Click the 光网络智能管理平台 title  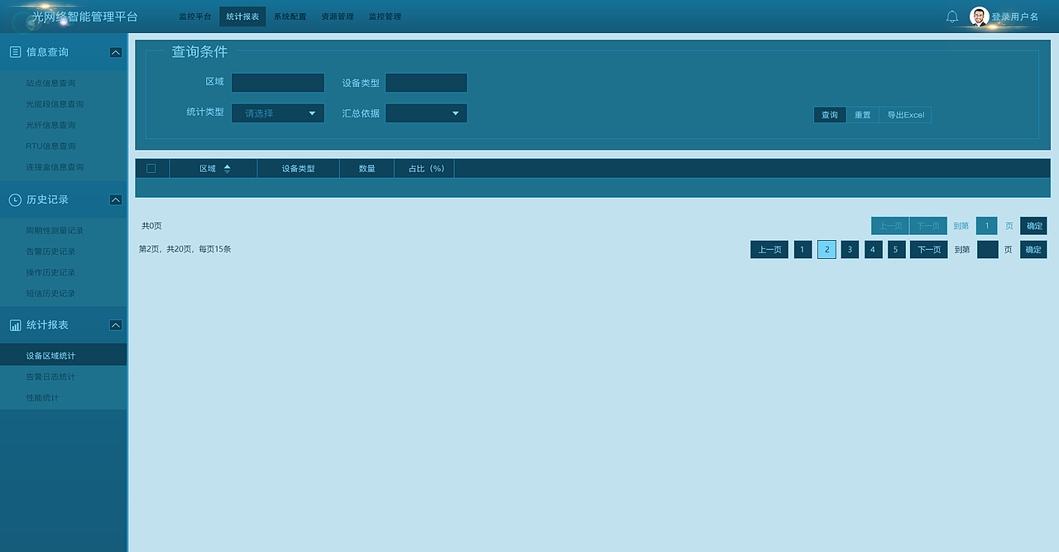tap(84, 17)
